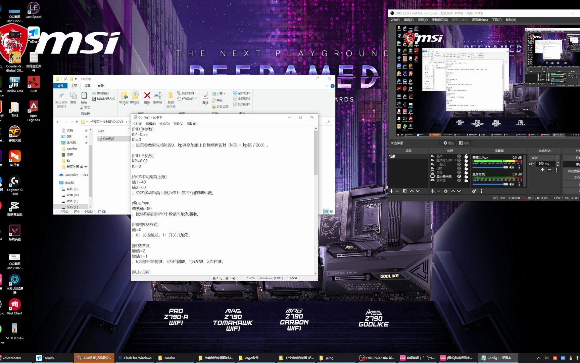Click the OBS 滤镜 filters button

pyautogui.click(x=464, y=143)
